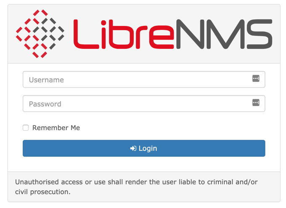Screen dimensions: 286x208
Task: Click the LibreNMS diamond logo mark
Action: click(40, 34)
